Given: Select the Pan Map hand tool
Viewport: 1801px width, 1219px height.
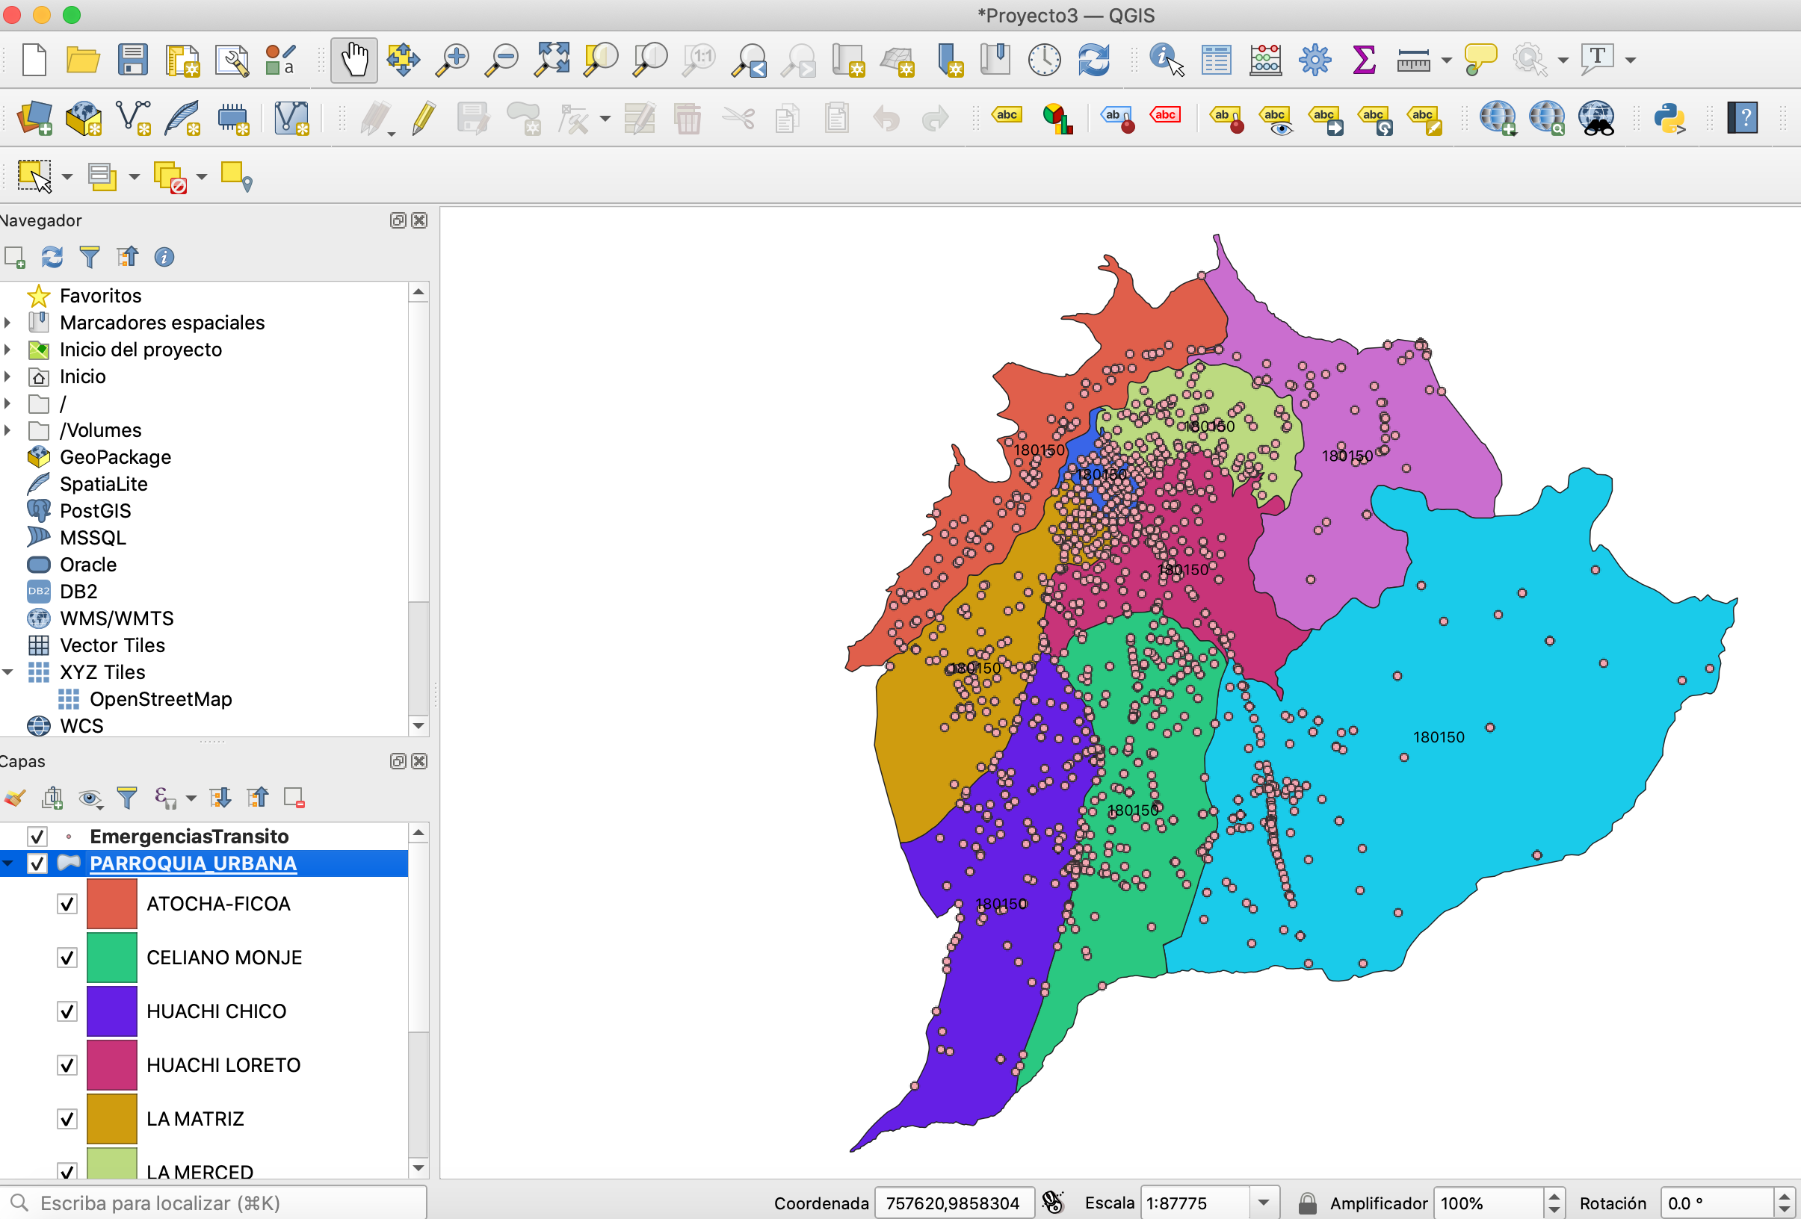Looking at the screenshot, I should click(354, 60).
